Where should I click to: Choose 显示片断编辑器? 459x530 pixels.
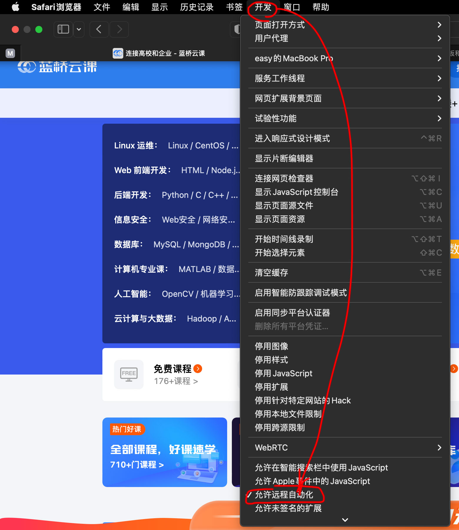(x=345, y=158)
